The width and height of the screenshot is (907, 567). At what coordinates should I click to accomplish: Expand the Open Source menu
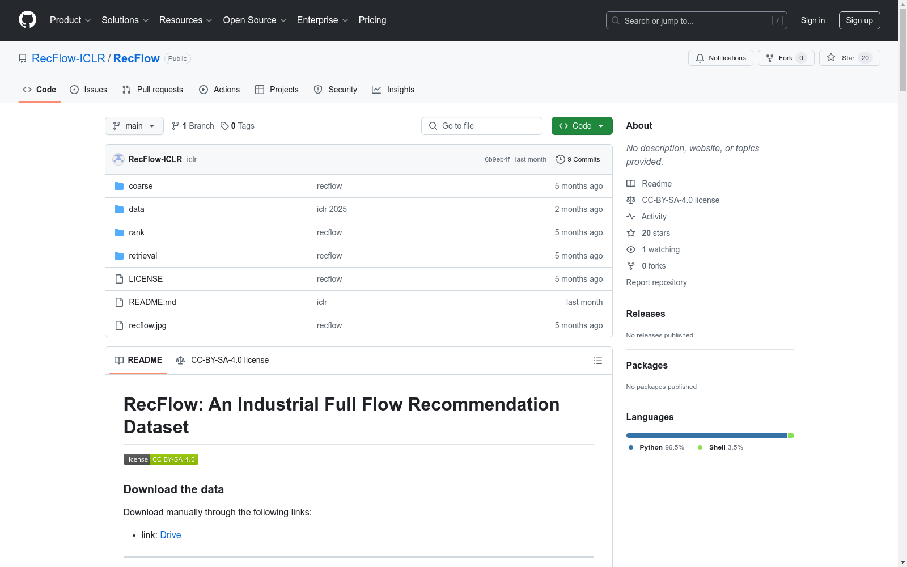point(255,20)
